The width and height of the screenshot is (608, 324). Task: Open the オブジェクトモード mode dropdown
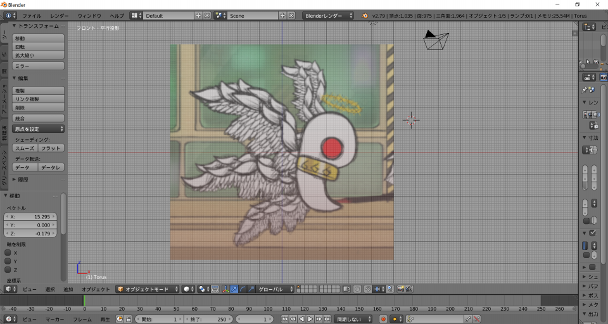coord(148,289)
